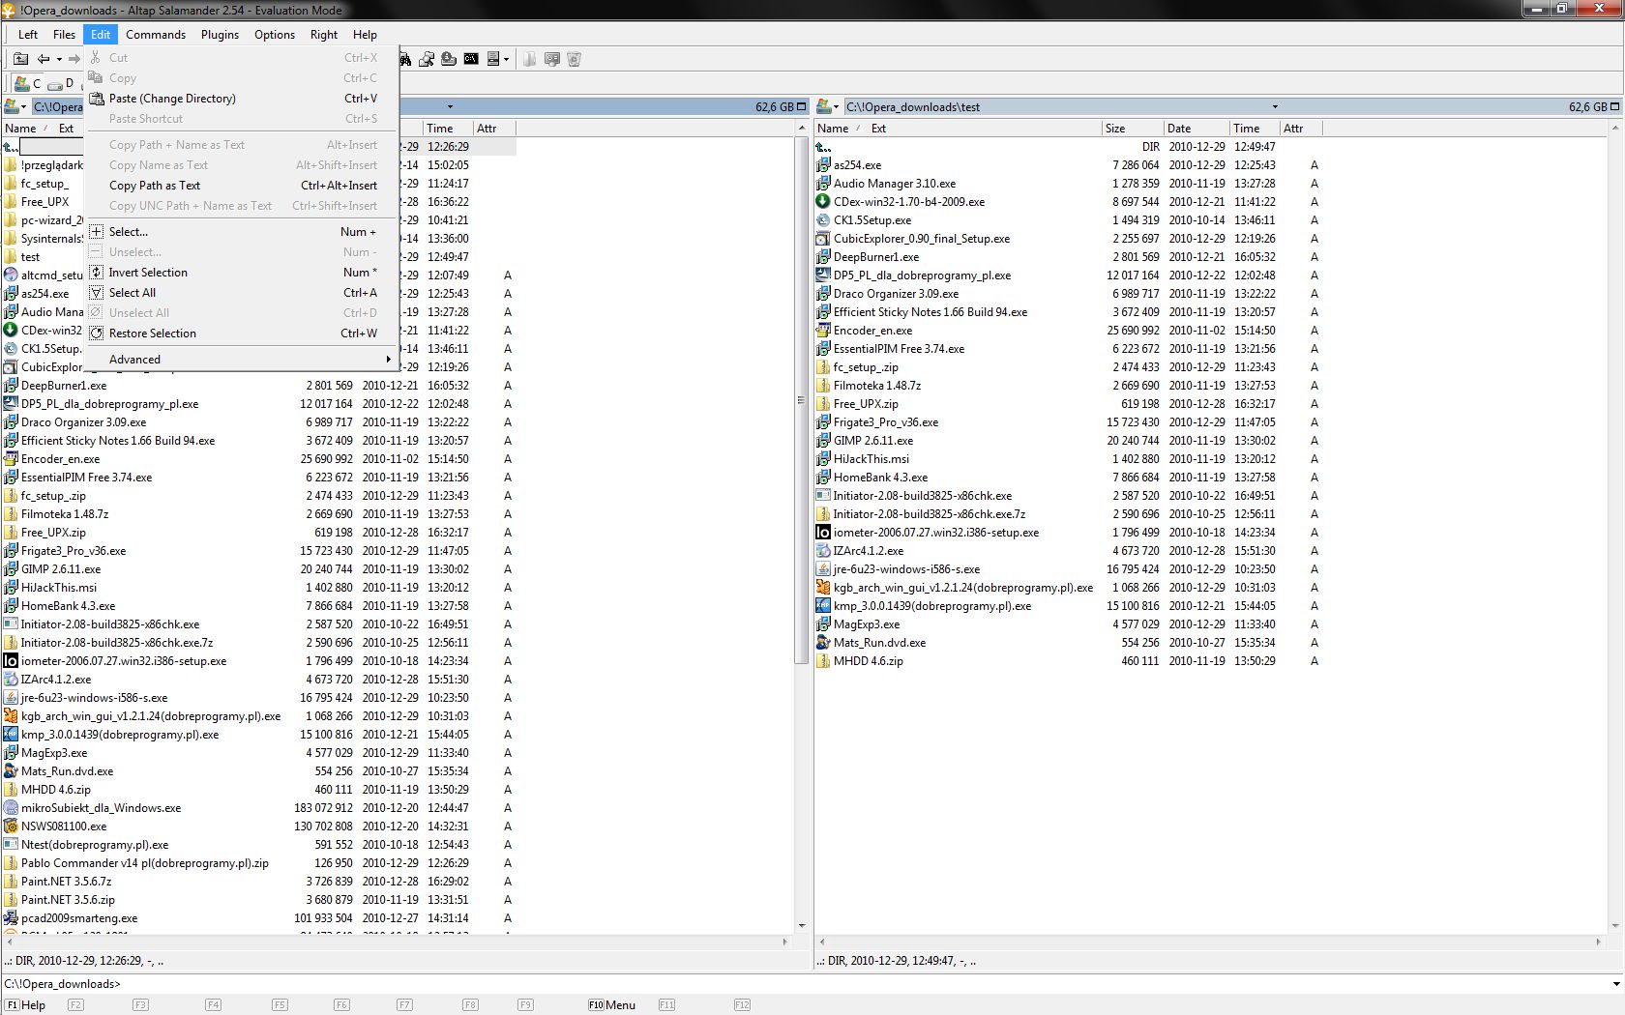Open the left panel drive dropdown arrow
Viewport: 1625px width, 1015px height.
24,106
